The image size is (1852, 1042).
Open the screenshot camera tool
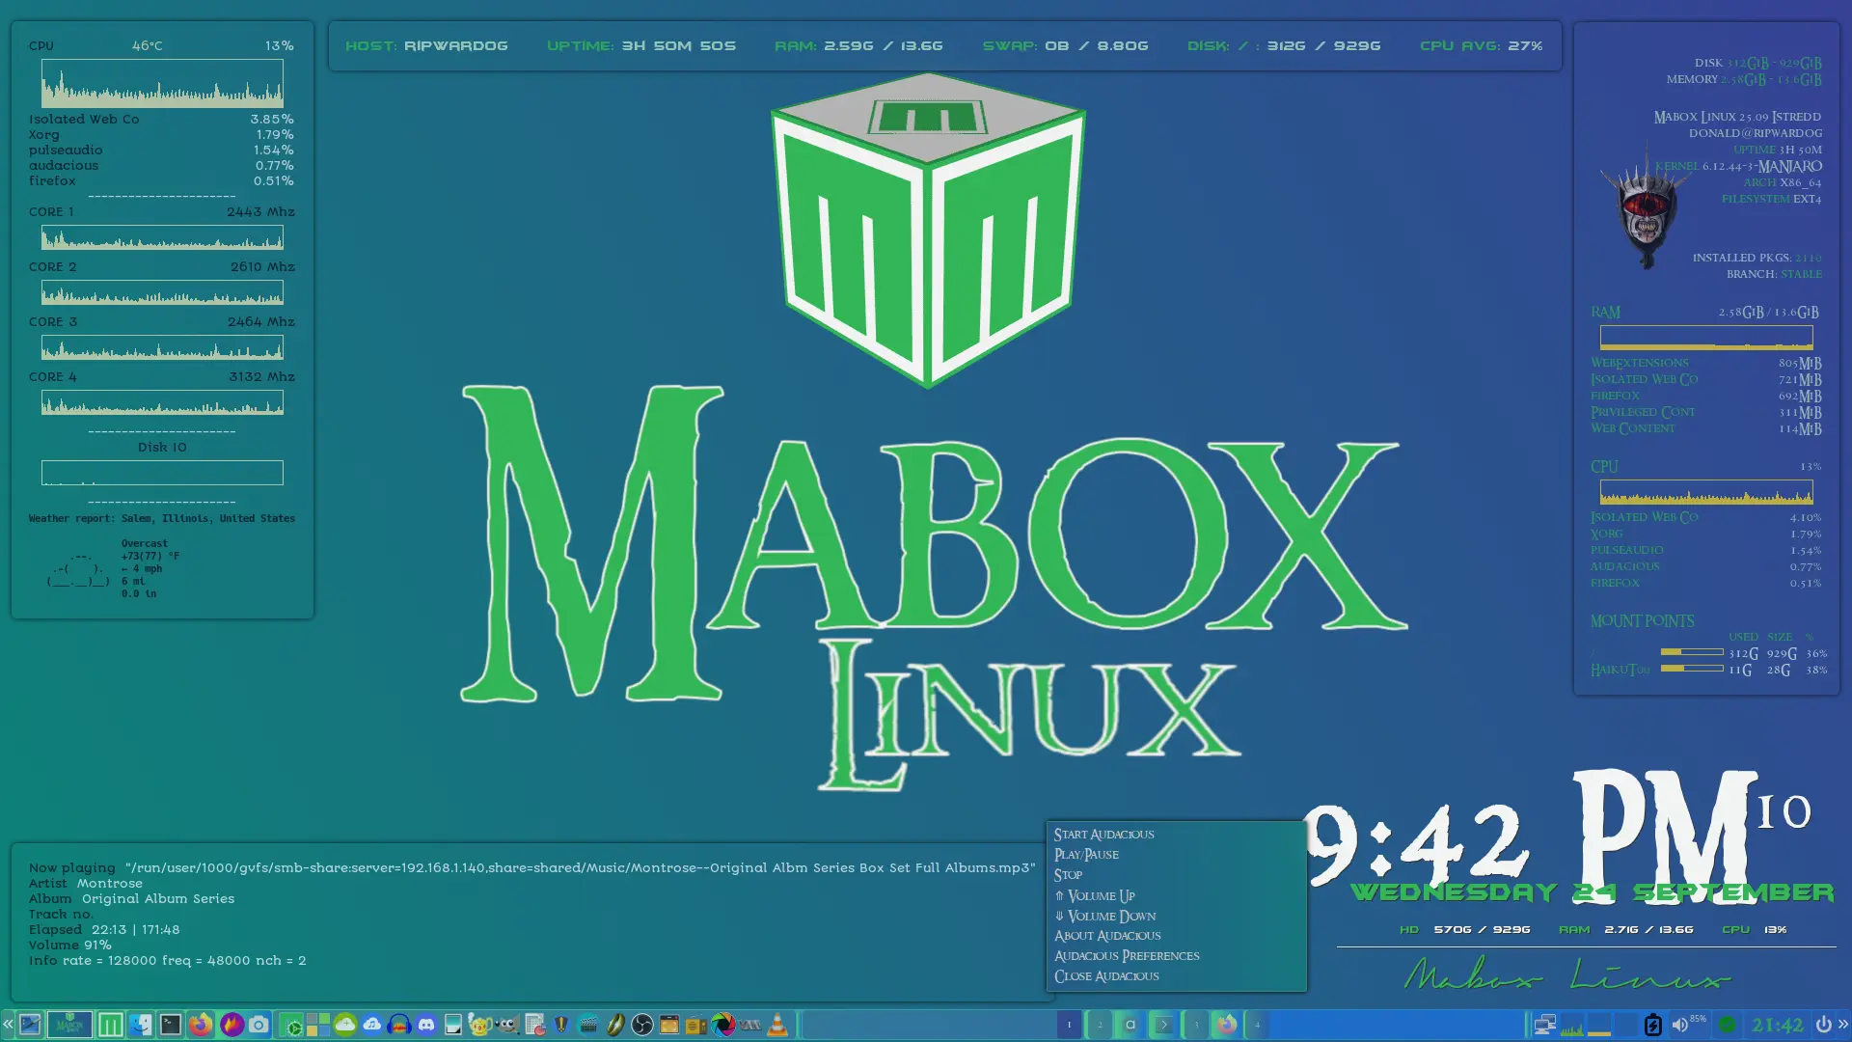(x=259, y=1025)
